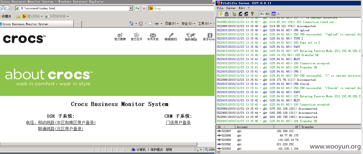
Task: Open the File menu in FileZilla Server
Action: coord(220,8)
